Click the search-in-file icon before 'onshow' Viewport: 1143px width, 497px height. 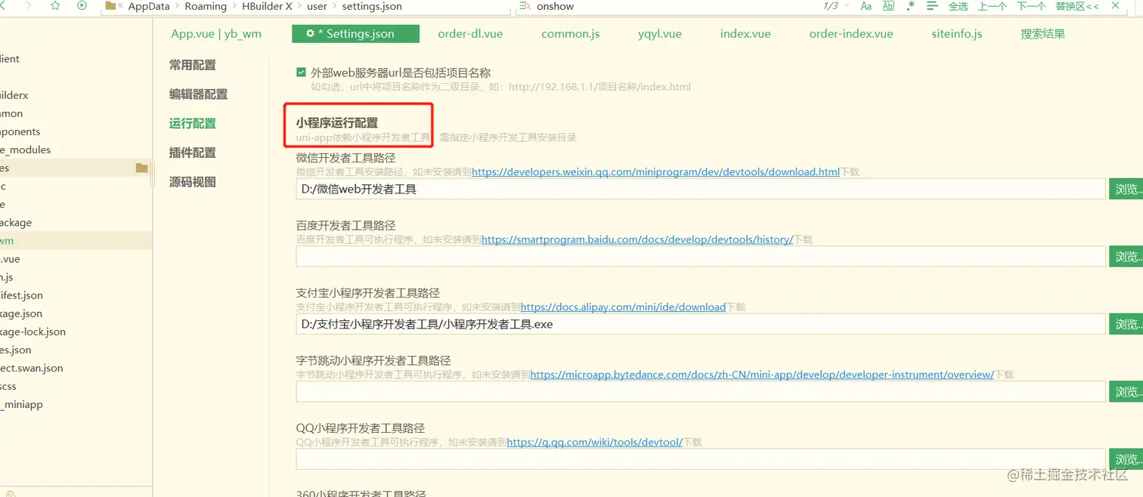(525, 6)
